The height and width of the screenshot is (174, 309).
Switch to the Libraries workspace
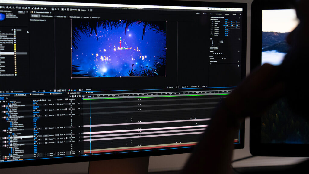coord(234,14)
